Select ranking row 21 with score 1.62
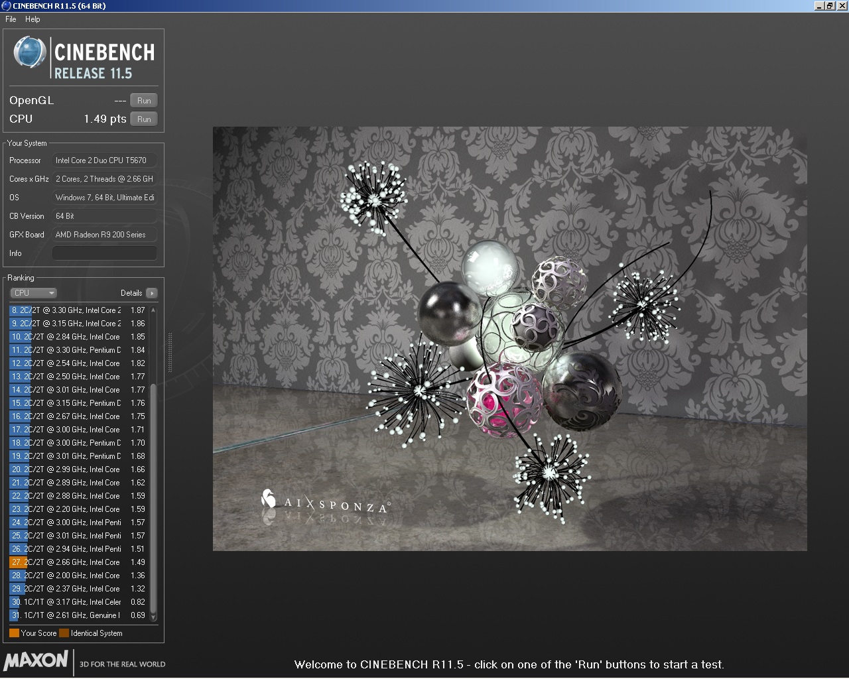849x679 pixels. coord(78,483)
